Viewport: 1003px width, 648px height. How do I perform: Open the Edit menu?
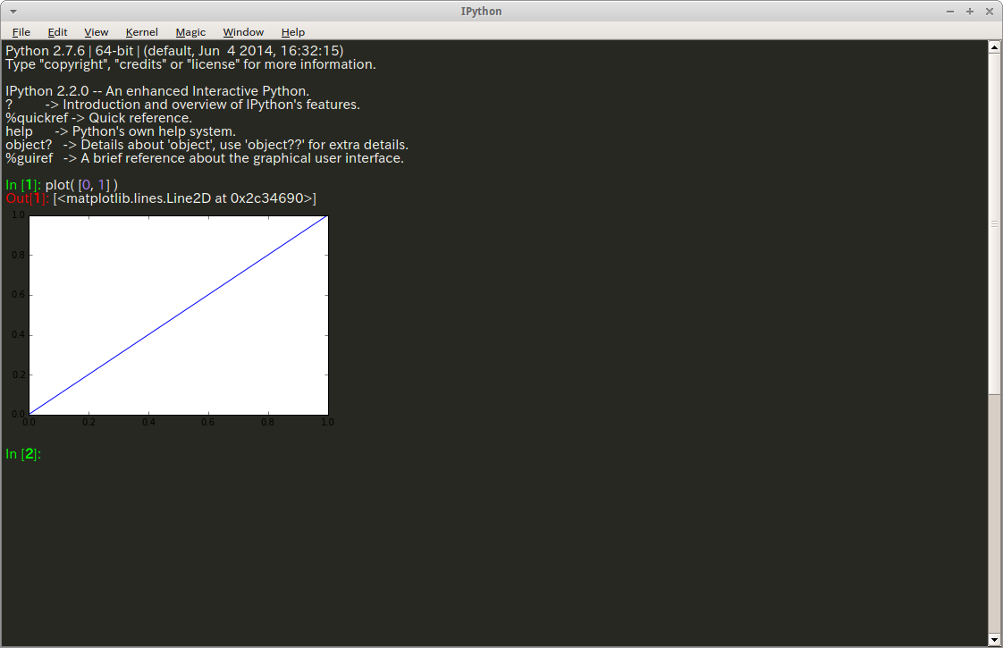point(57,32)
